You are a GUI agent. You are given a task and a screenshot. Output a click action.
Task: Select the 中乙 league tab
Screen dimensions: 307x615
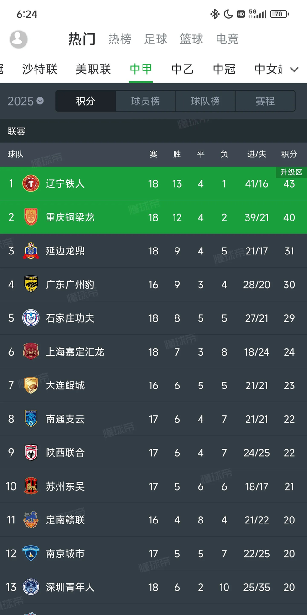coord(182,69)
